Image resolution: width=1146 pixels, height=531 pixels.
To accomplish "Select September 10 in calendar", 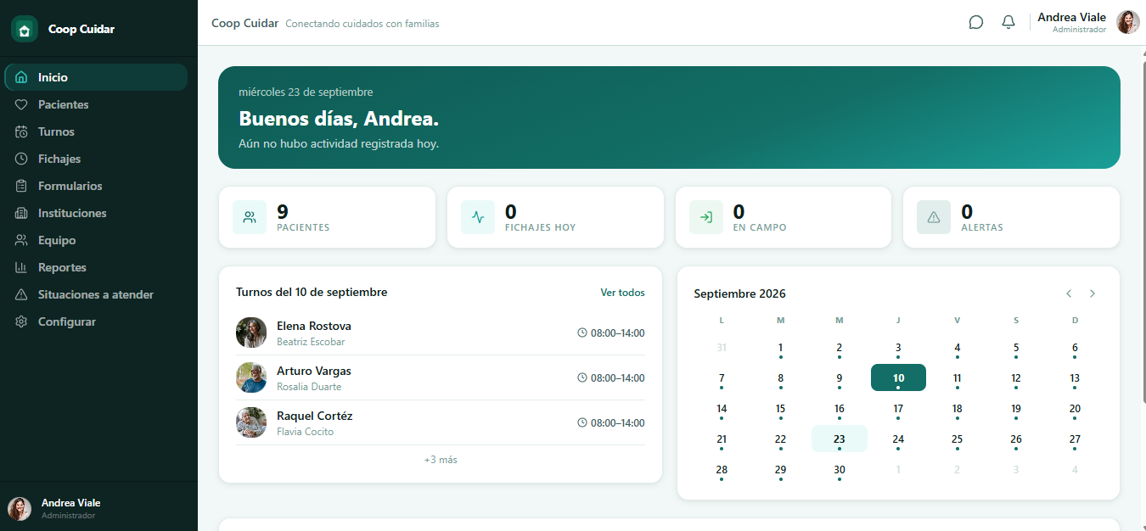I will [898, 378].
